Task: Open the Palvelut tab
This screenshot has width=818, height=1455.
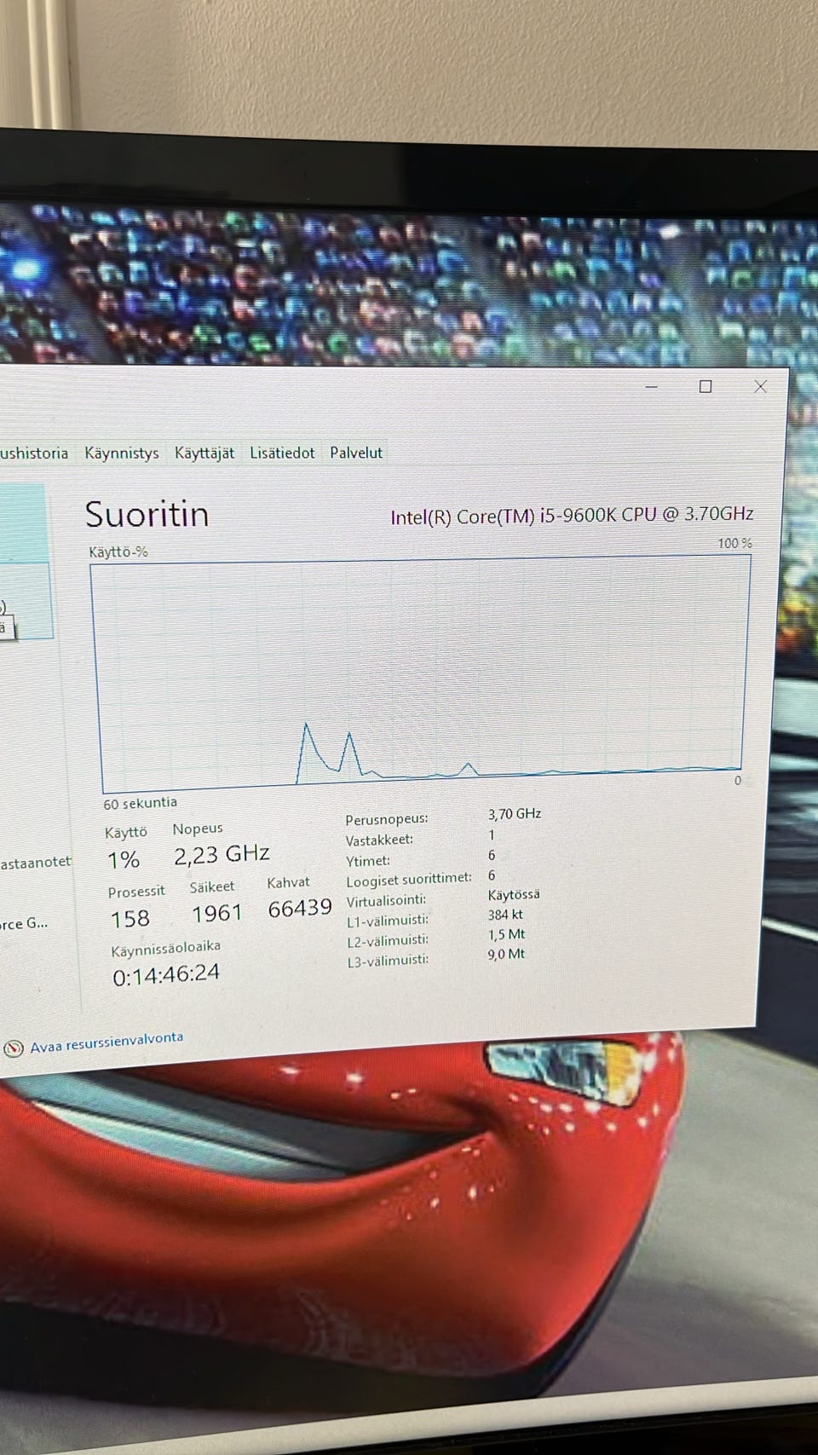Action: (x=356, y=453)
